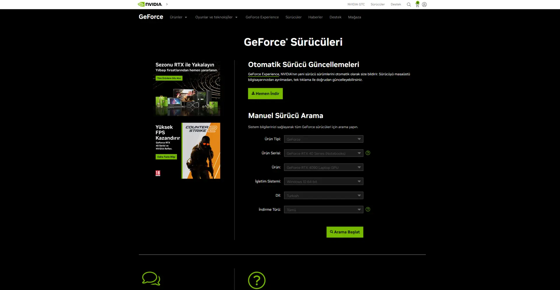Click the help icon beside İndirme Türü
Viewport: 560px width, 290px height.
click(368, 209)
